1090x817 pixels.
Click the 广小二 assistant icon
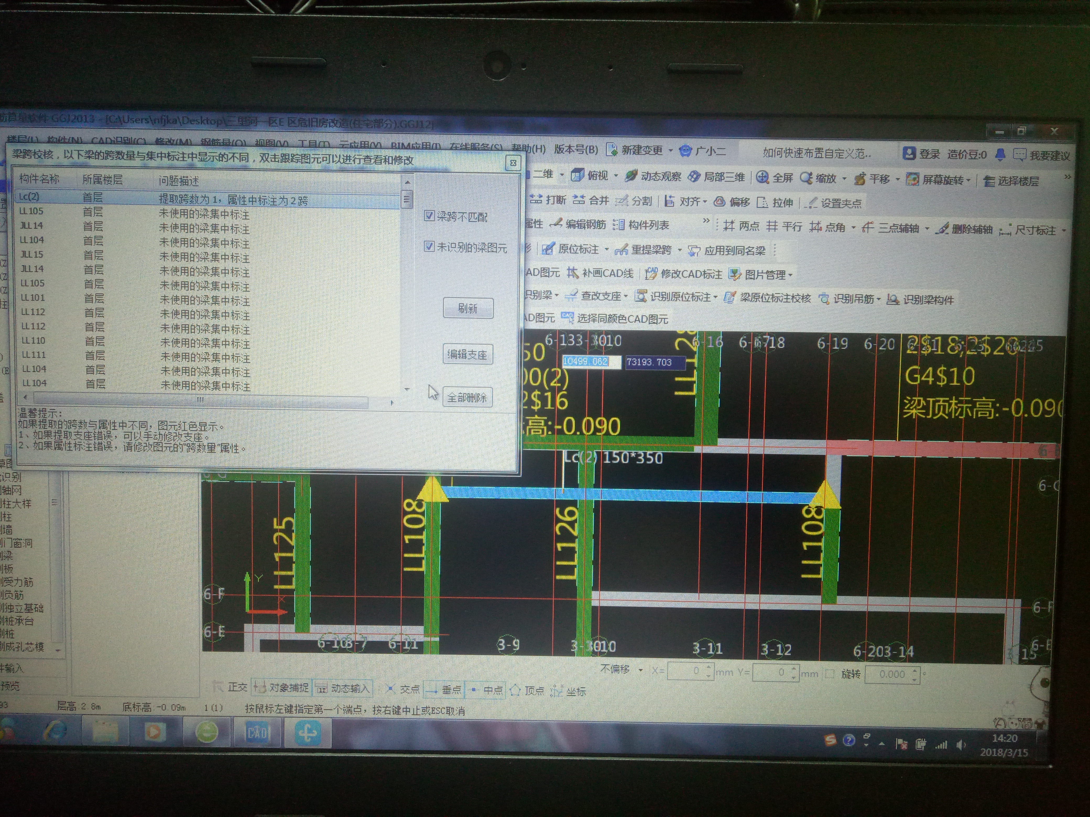pos(685,151)
